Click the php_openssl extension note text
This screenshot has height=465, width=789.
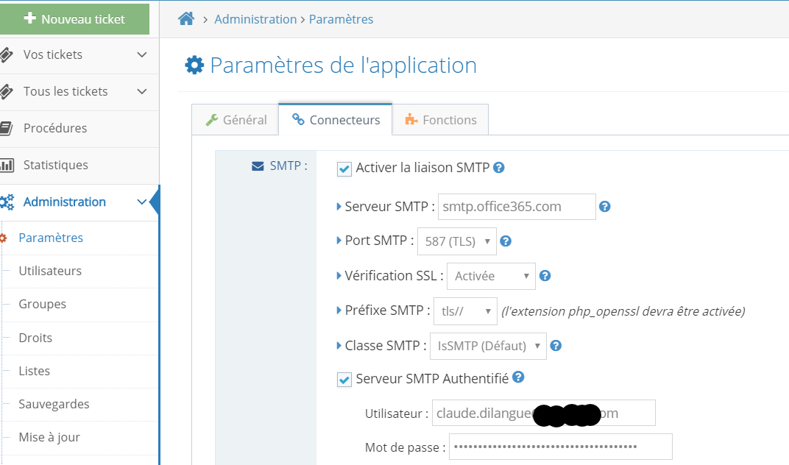(x=623, y=311)
